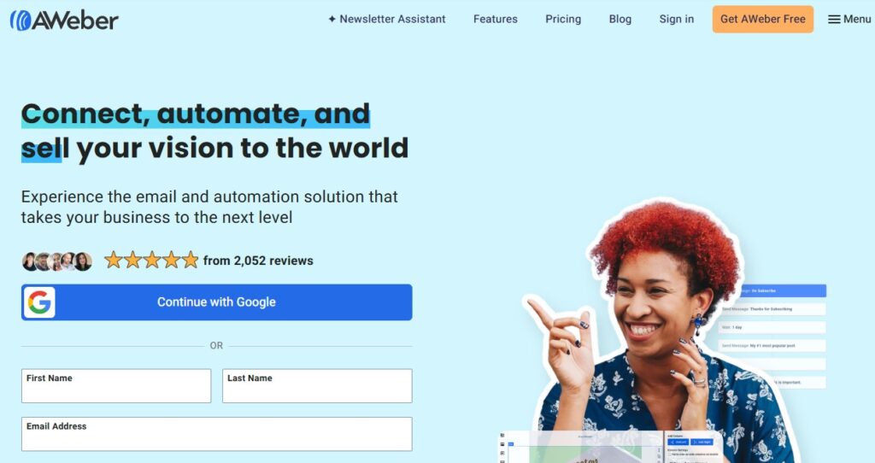Focus the First Name field

(x=116, y=385)
